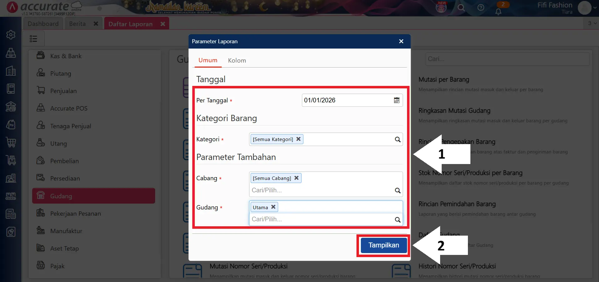The height and width of the screenshot is (282, 599).
Task: Remove the Semua Cabang tag
Action: (x=297, y=178)
